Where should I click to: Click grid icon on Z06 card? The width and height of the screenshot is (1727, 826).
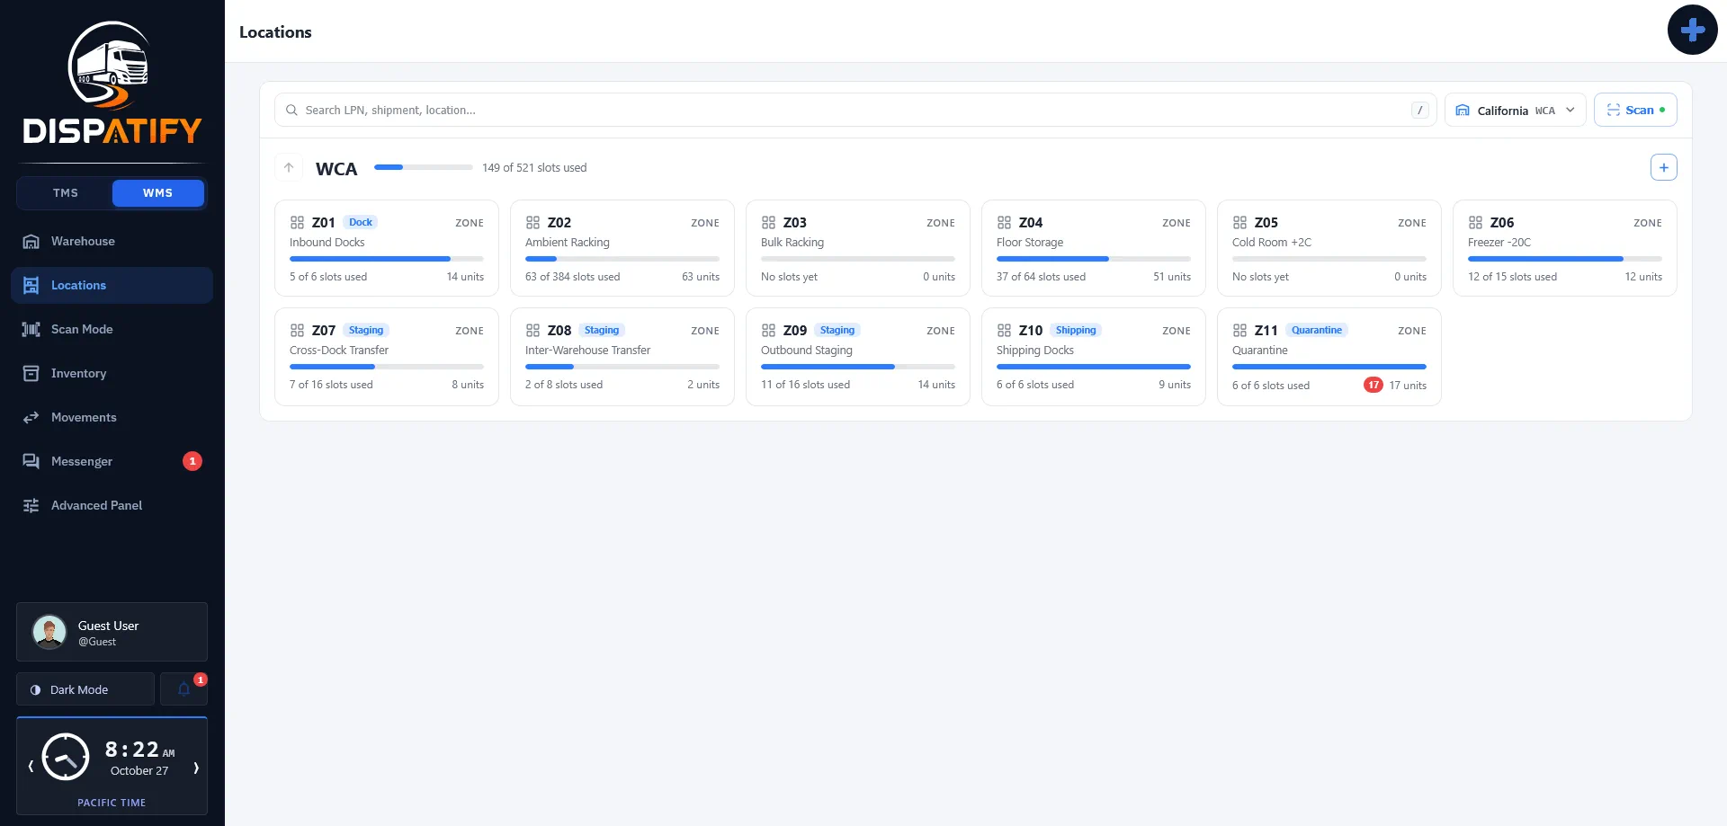tap(1475, 222)
